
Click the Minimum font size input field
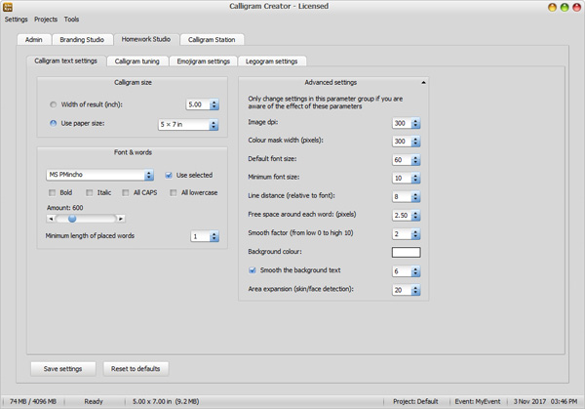click(400, 179)
